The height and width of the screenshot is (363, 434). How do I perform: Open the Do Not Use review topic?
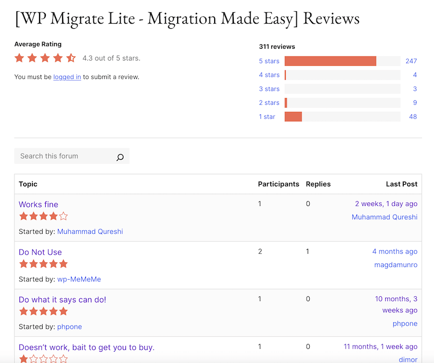pos(40,252)
